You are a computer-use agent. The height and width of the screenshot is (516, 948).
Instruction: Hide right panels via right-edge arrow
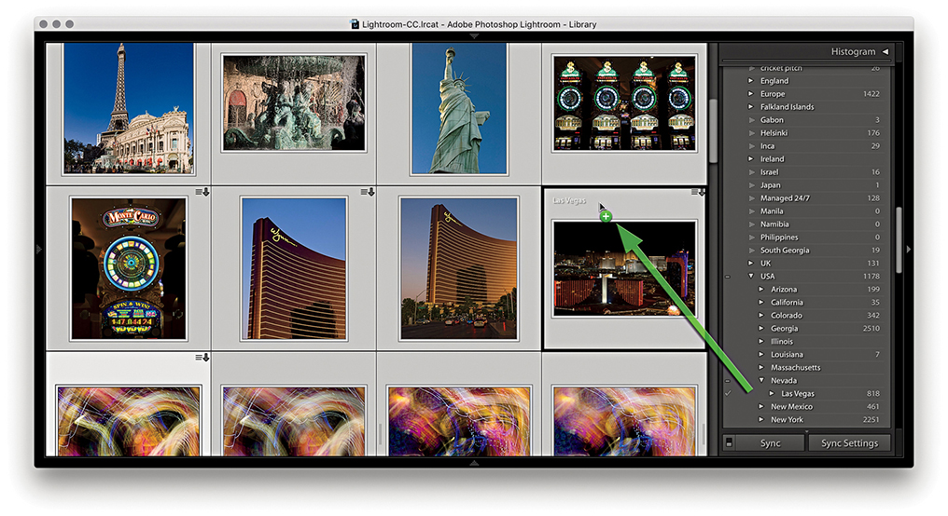pos(908,250)
